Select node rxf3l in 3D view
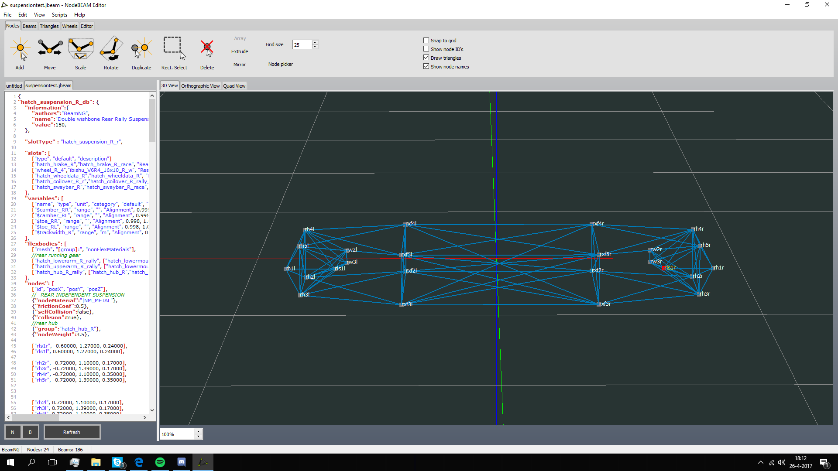This screenshot has height=471, width=838. 402,304
